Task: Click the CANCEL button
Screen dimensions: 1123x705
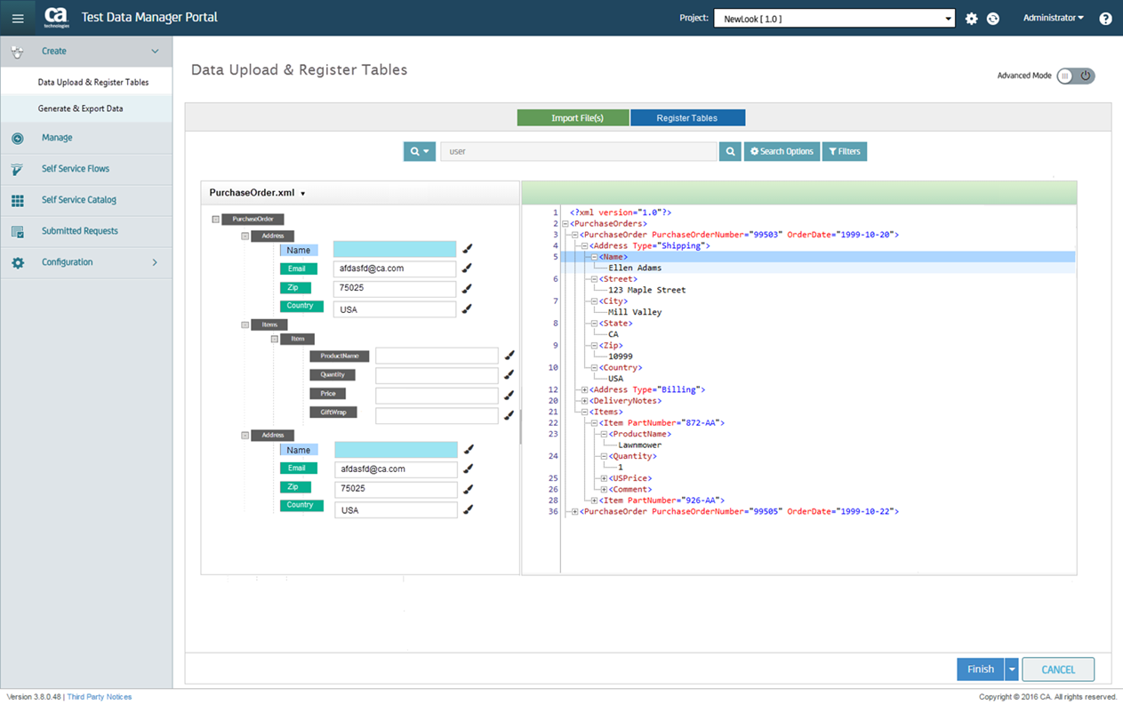Action: tap(1058, 669)
